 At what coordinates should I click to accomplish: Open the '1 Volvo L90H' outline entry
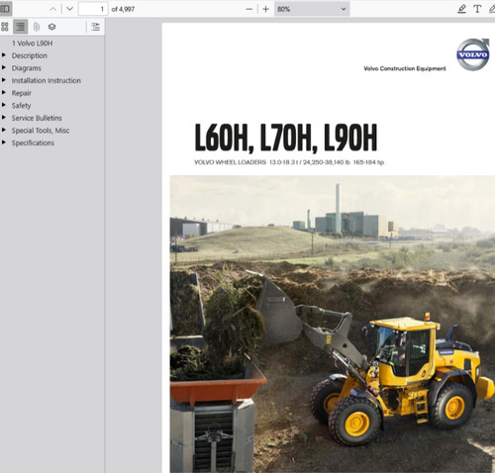[x=33, y=44]
